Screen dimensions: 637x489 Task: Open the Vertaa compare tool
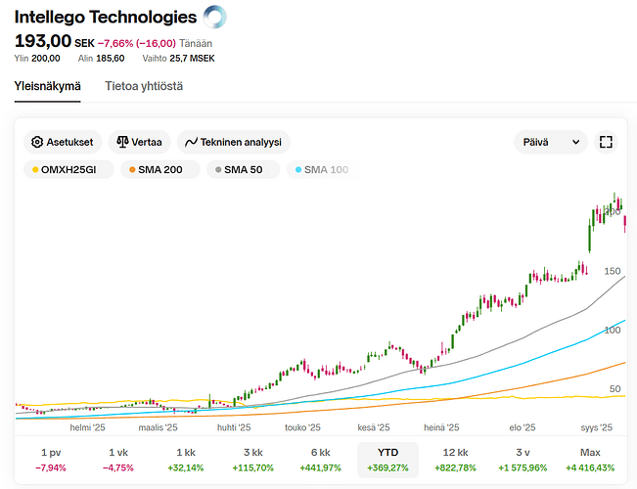(139, 142)
